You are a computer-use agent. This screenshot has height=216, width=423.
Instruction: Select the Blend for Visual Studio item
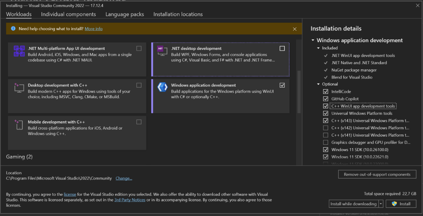pos(352,77)
